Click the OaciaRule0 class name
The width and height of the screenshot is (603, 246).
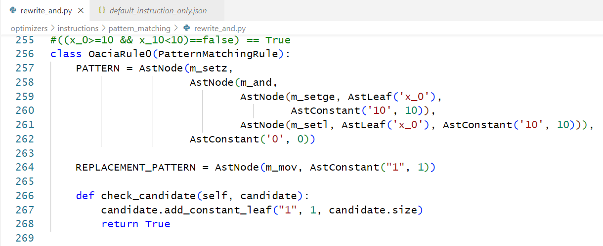tap(117, 54)
